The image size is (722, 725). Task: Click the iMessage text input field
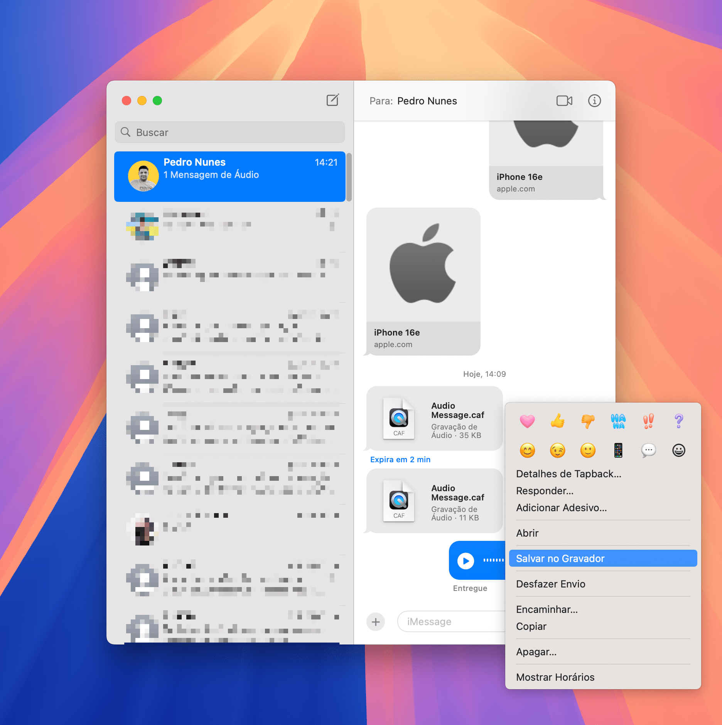(x=451, y=621)
